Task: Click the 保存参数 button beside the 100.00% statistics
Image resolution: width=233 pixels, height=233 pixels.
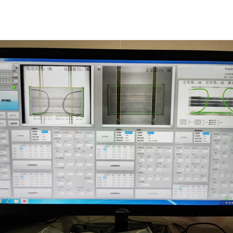Action: pos(105,136)
